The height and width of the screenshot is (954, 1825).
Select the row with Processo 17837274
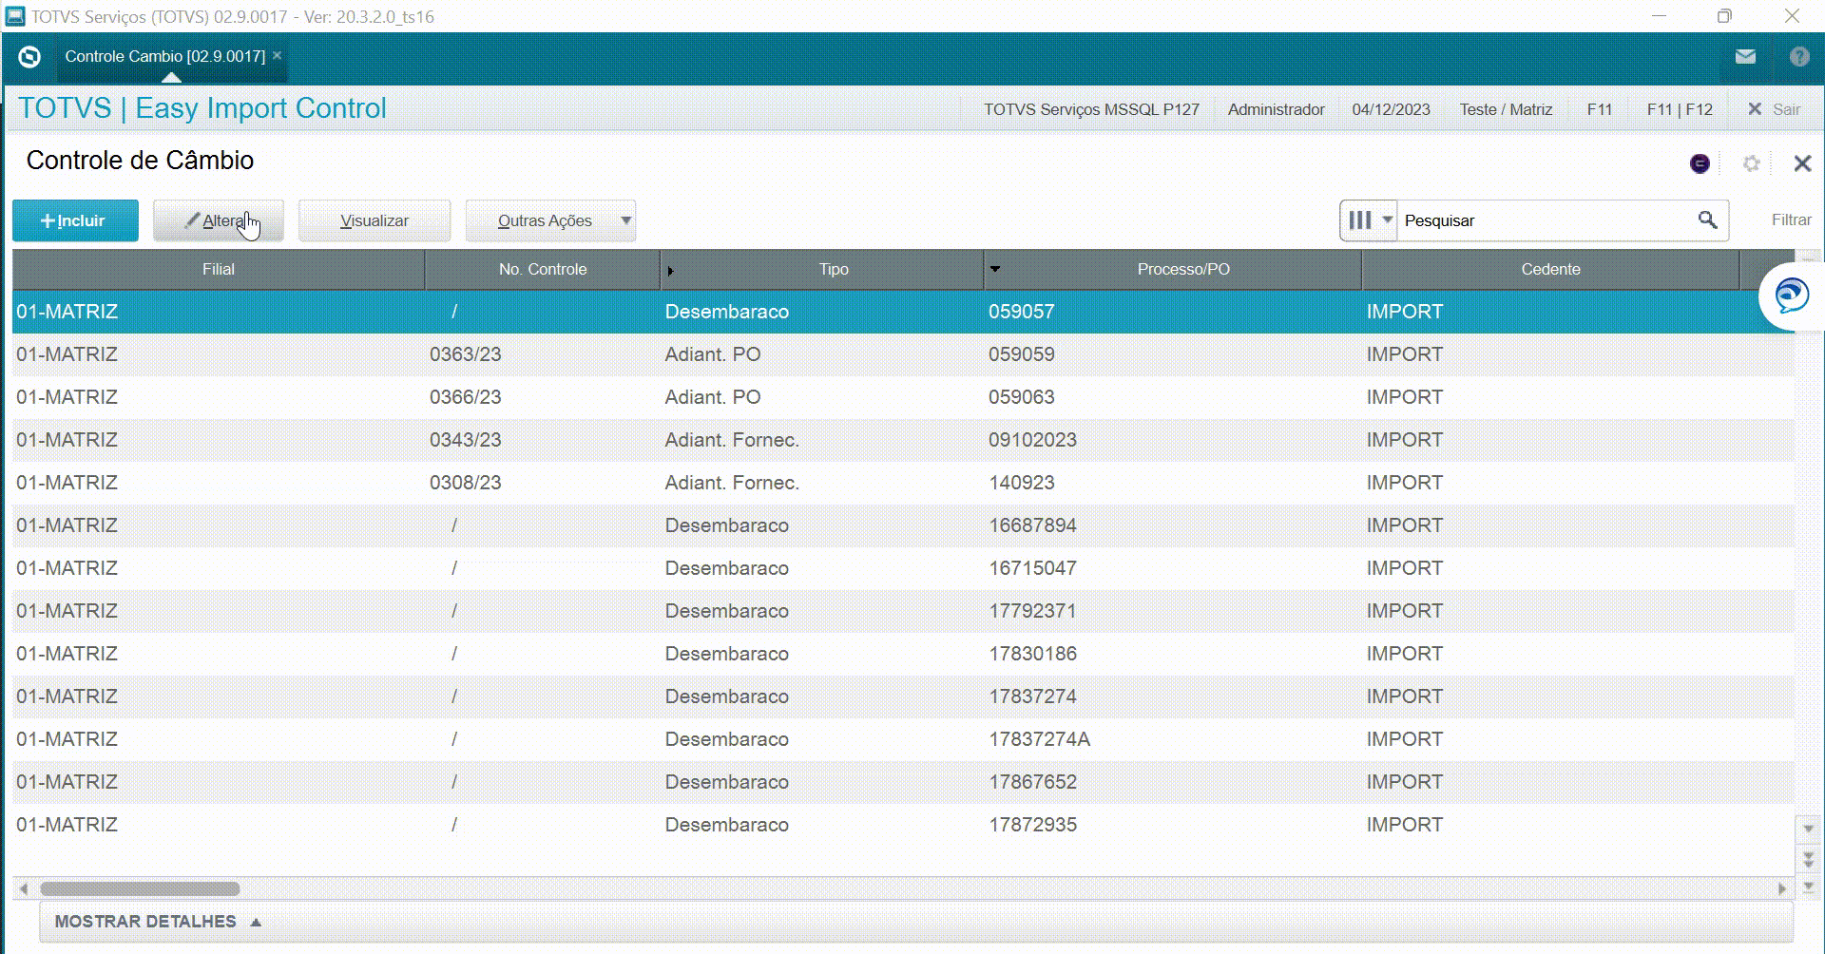(903, 696)
